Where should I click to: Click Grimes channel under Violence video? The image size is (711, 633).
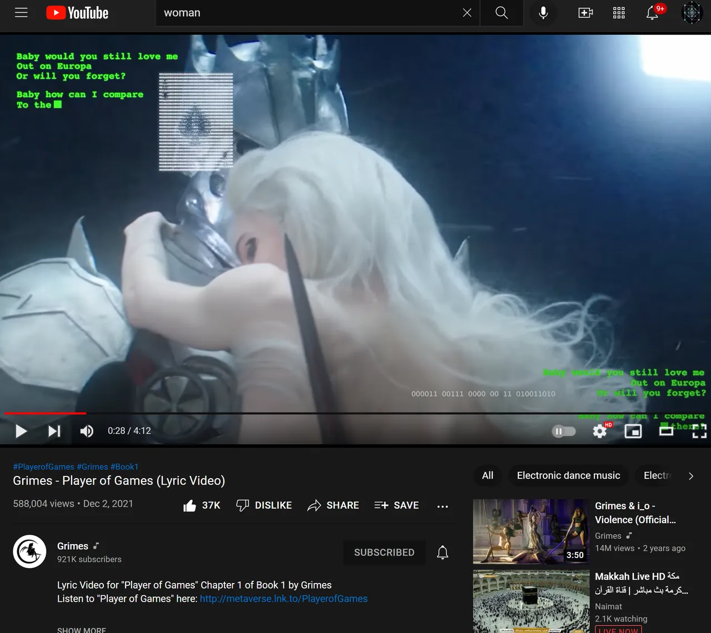[x=608, y=536]
